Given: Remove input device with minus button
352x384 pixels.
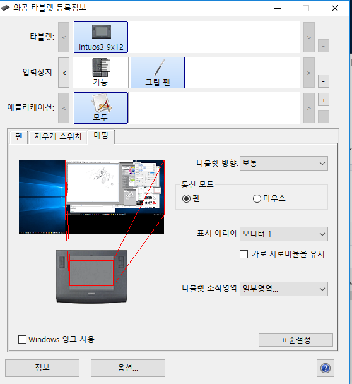Looking at the screenshot, I should pyautogui.click(x=324, y=81).
